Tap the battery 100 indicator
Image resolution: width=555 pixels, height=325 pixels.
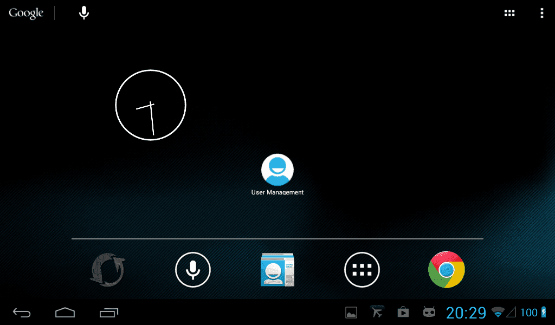pos(533,312)
